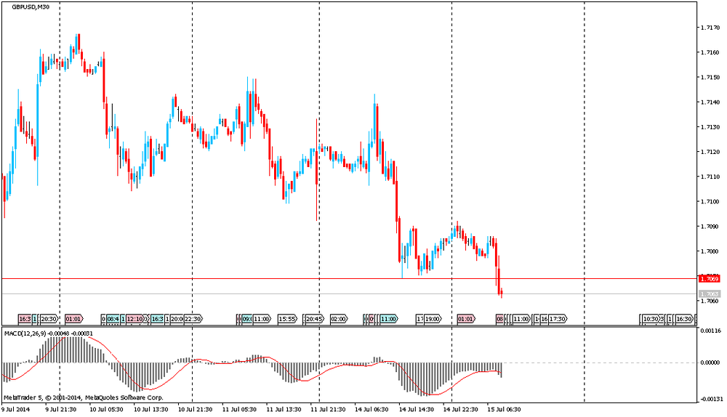Select the pink 12:10 event marker
The width and height of the screenshot is (727, 417).
135,319
